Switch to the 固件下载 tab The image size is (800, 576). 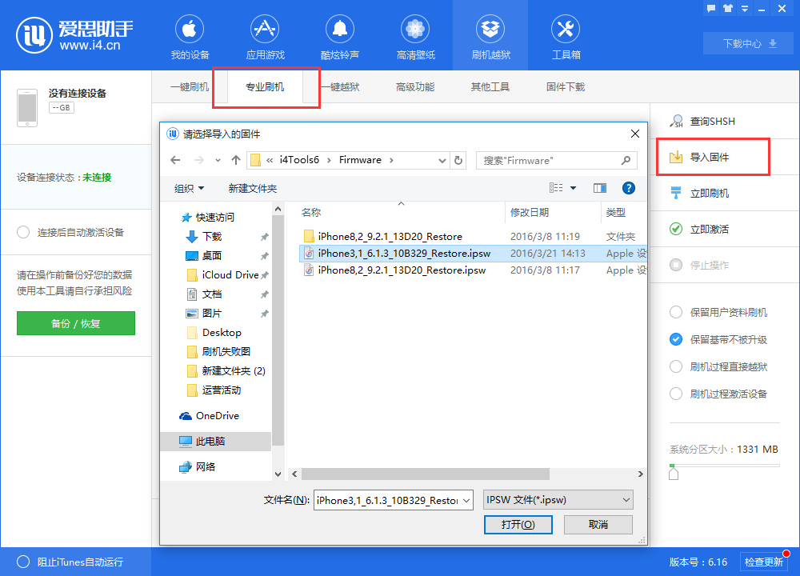(x=565, y=86)
